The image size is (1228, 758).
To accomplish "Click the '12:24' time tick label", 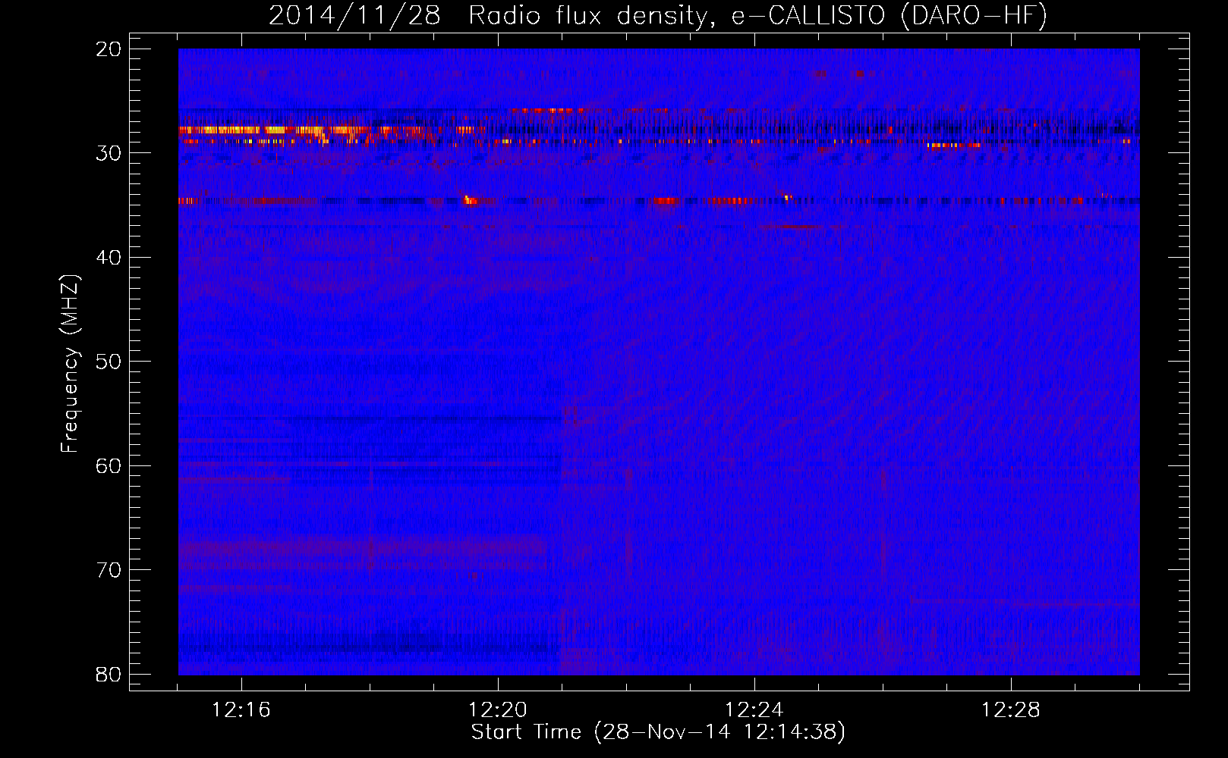I will [754, 710].
